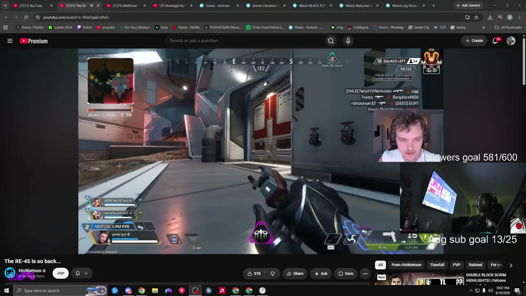This screenshot has height=296, width=526.
Task: Open File Explorer from the taskbar
Action: tap(155, 291)
